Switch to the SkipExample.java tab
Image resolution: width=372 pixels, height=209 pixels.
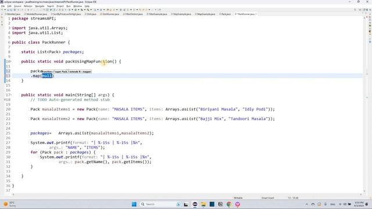[181, 14]
